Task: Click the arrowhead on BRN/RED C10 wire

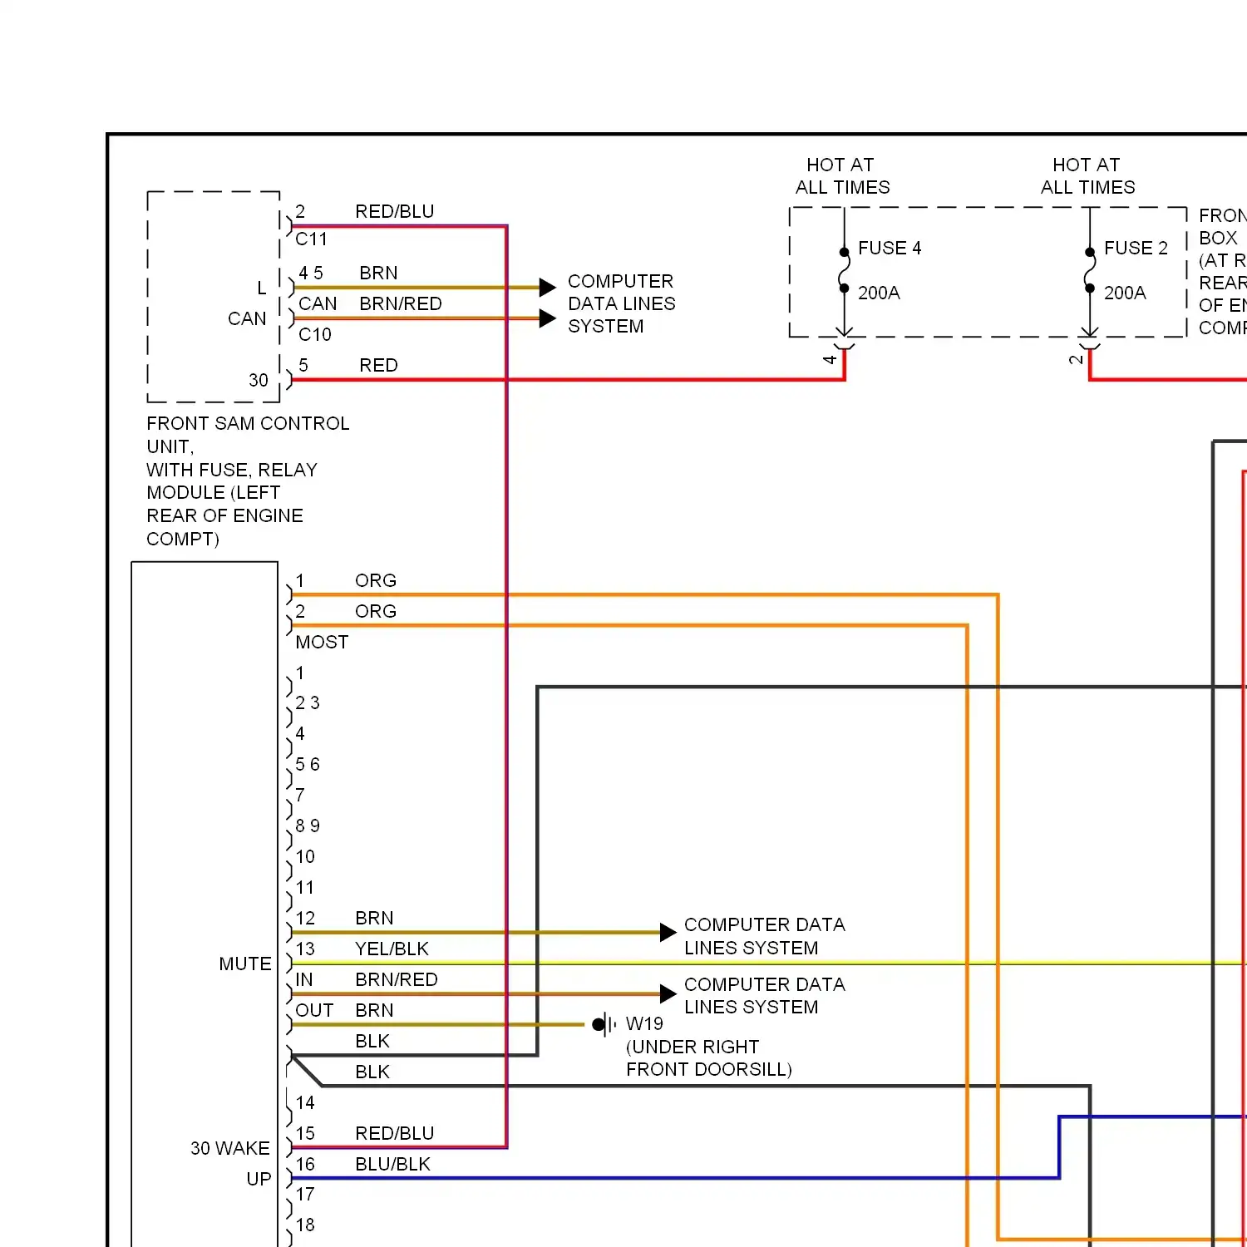Action: pos(547,318)
